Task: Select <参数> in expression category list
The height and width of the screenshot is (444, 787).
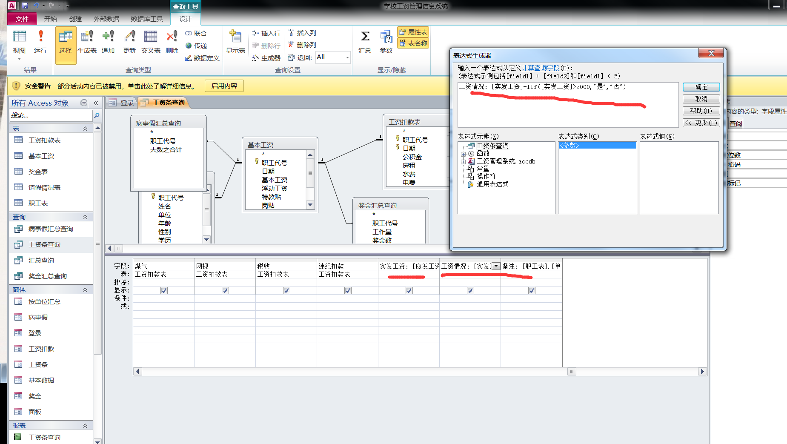Action: click(597, 146)
